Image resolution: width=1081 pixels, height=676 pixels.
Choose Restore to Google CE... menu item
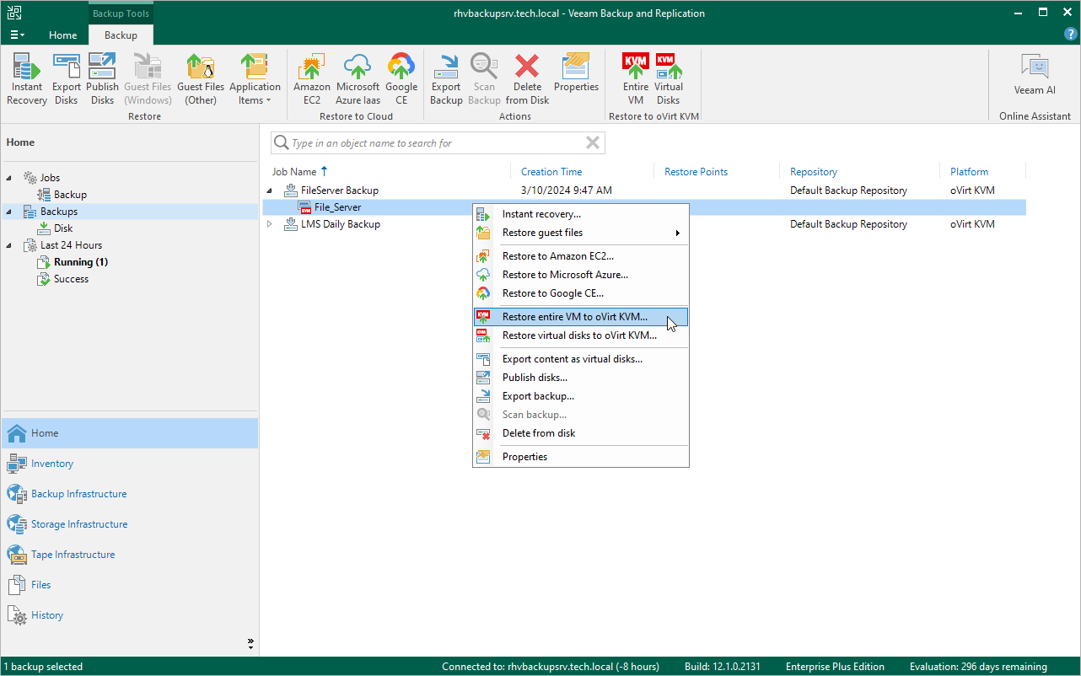(581, 293)
